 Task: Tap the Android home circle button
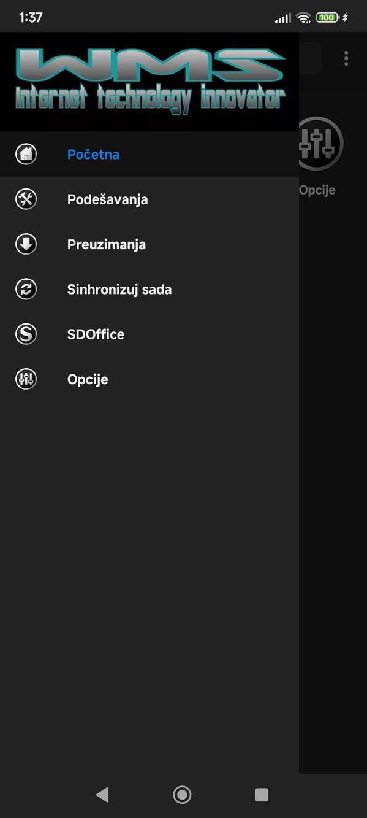pyautogui.click(x=182, y=794)
